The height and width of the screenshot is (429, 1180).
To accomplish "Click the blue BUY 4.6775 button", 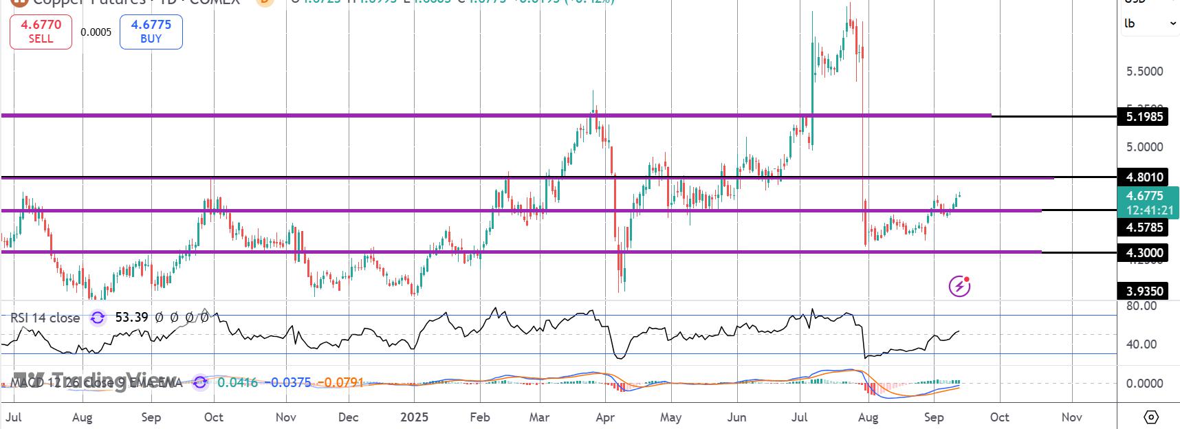I will pos(151,32).
